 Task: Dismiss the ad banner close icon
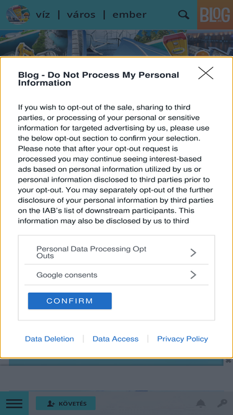[229, 361]
